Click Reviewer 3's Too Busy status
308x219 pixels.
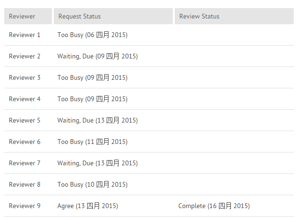(92, 77)
